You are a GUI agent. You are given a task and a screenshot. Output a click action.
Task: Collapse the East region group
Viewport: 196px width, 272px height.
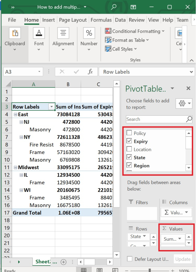[x=15, y=114]
